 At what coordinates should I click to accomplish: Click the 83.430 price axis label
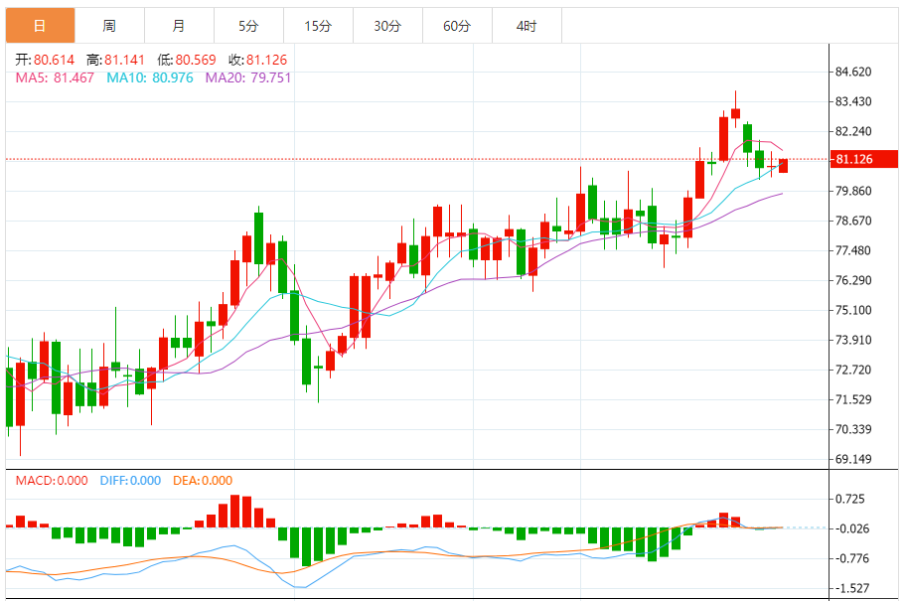coord(853,101)
